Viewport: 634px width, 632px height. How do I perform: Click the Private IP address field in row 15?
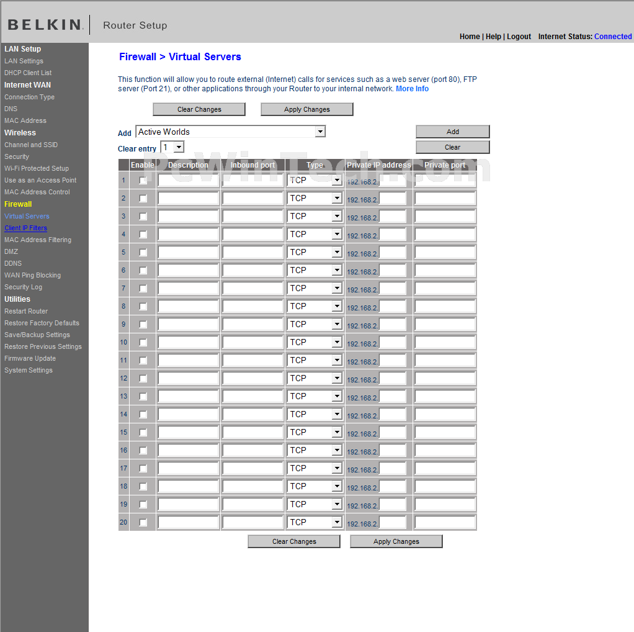coord(392,433)
